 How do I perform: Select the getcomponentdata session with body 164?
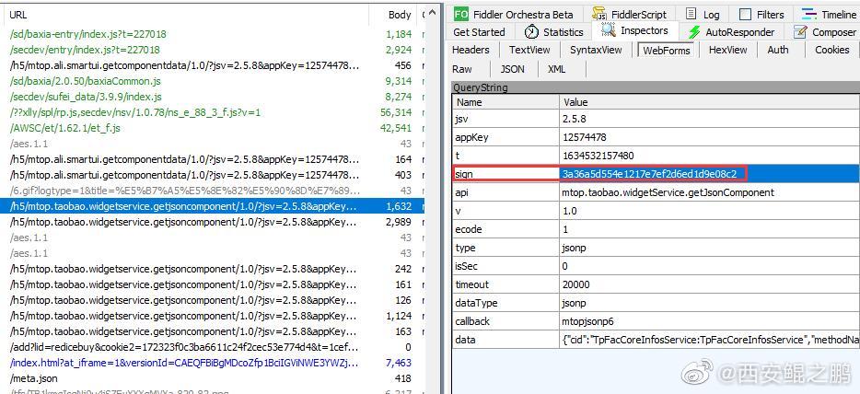pyautogui.click(x=213, y=159)
